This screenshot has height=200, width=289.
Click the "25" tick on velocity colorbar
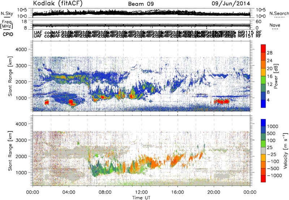point(270,148)
